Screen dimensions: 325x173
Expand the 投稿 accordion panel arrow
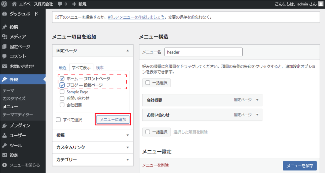(x=128, y=135)
